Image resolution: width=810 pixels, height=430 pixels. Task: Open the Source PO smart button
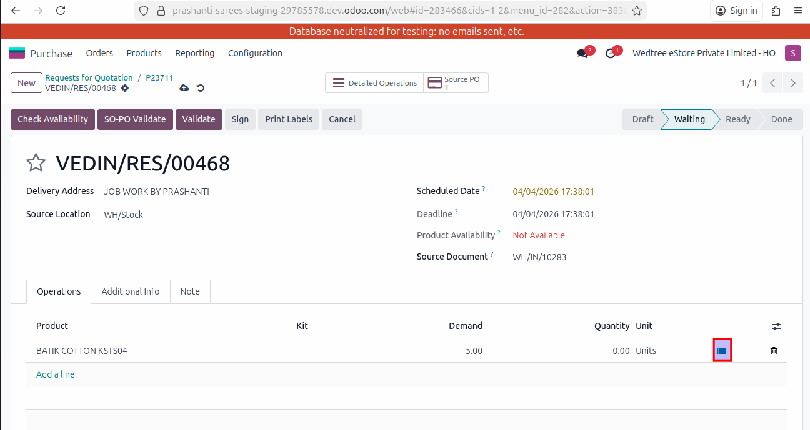pyautogui.click(x=456, y=83)
